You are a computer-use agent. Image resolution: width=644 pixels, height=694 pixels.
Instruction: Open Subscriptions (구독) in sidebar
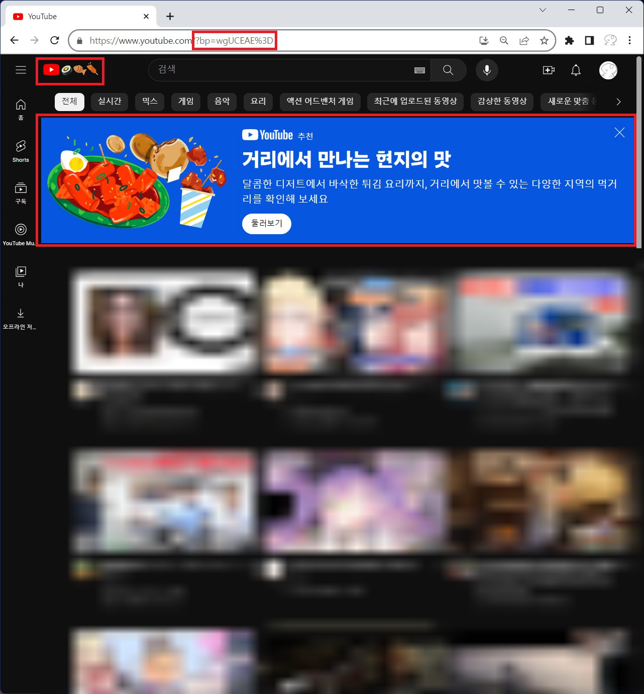[21, 193]
